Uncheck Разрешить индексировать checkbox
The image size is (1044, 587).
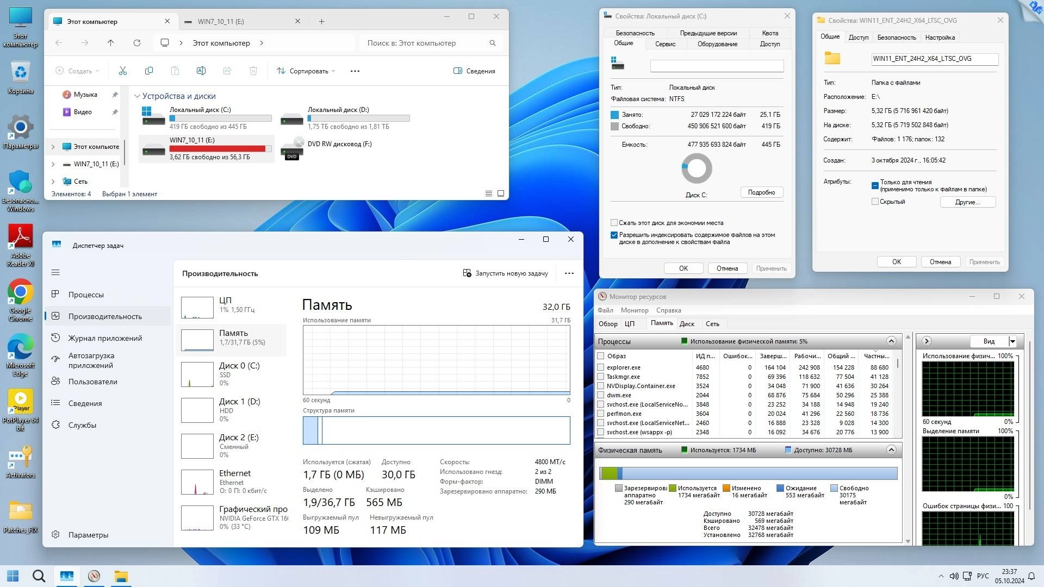pyautogui.click(x=614, y=235)
